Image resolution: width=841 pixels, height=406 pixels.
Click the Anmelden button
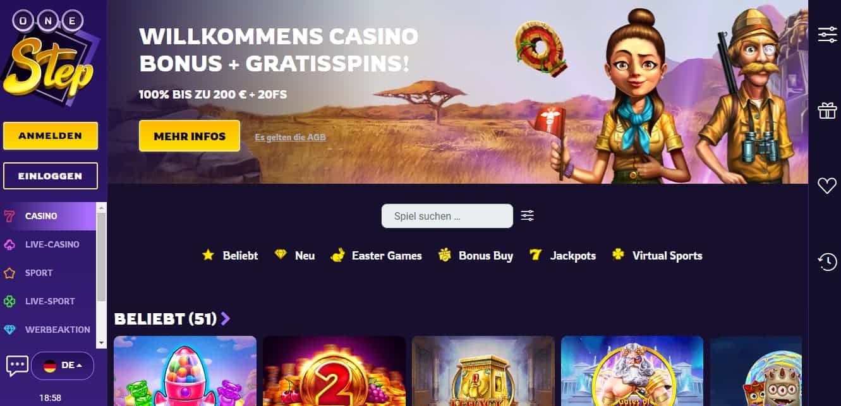pos(51,136)
